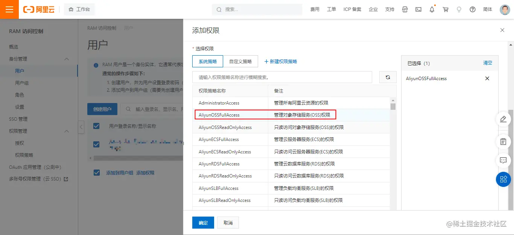Click the 创建用户 button
The image size is (514, 235).
(x=102, y=109)
